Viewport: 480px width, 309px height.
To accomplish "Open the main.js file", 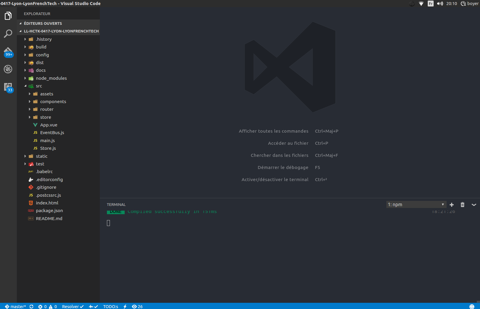I will click(x=58, y=140).
